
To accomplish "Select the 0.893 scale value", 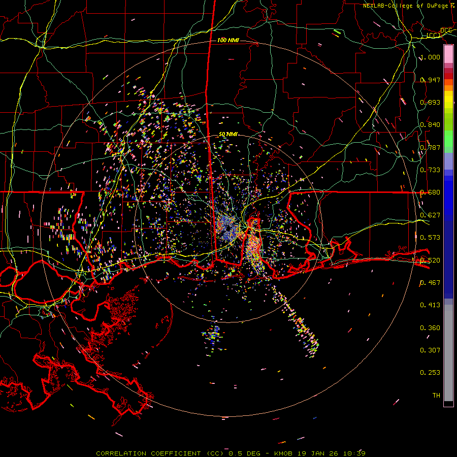I will click(430, 102).
